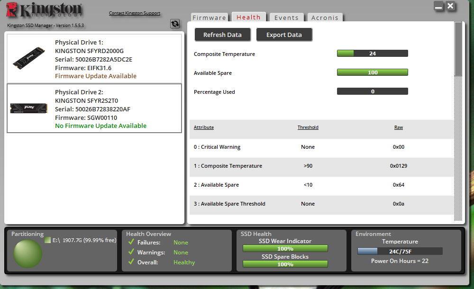Click the Percentage Used bar showing 0
The image size is (474, 289).
pos(373,91)
